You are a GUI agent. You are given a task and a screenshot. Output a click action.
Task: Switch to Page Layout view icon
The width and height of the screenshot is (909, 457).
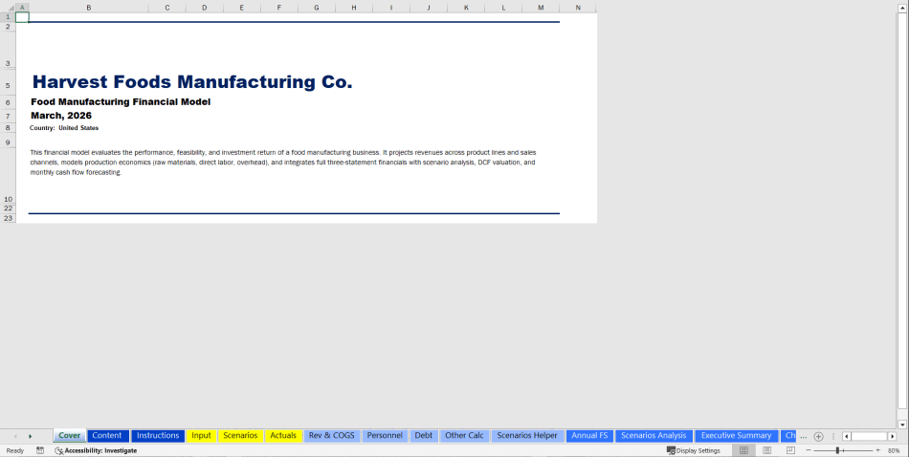[x=766, y=450]
